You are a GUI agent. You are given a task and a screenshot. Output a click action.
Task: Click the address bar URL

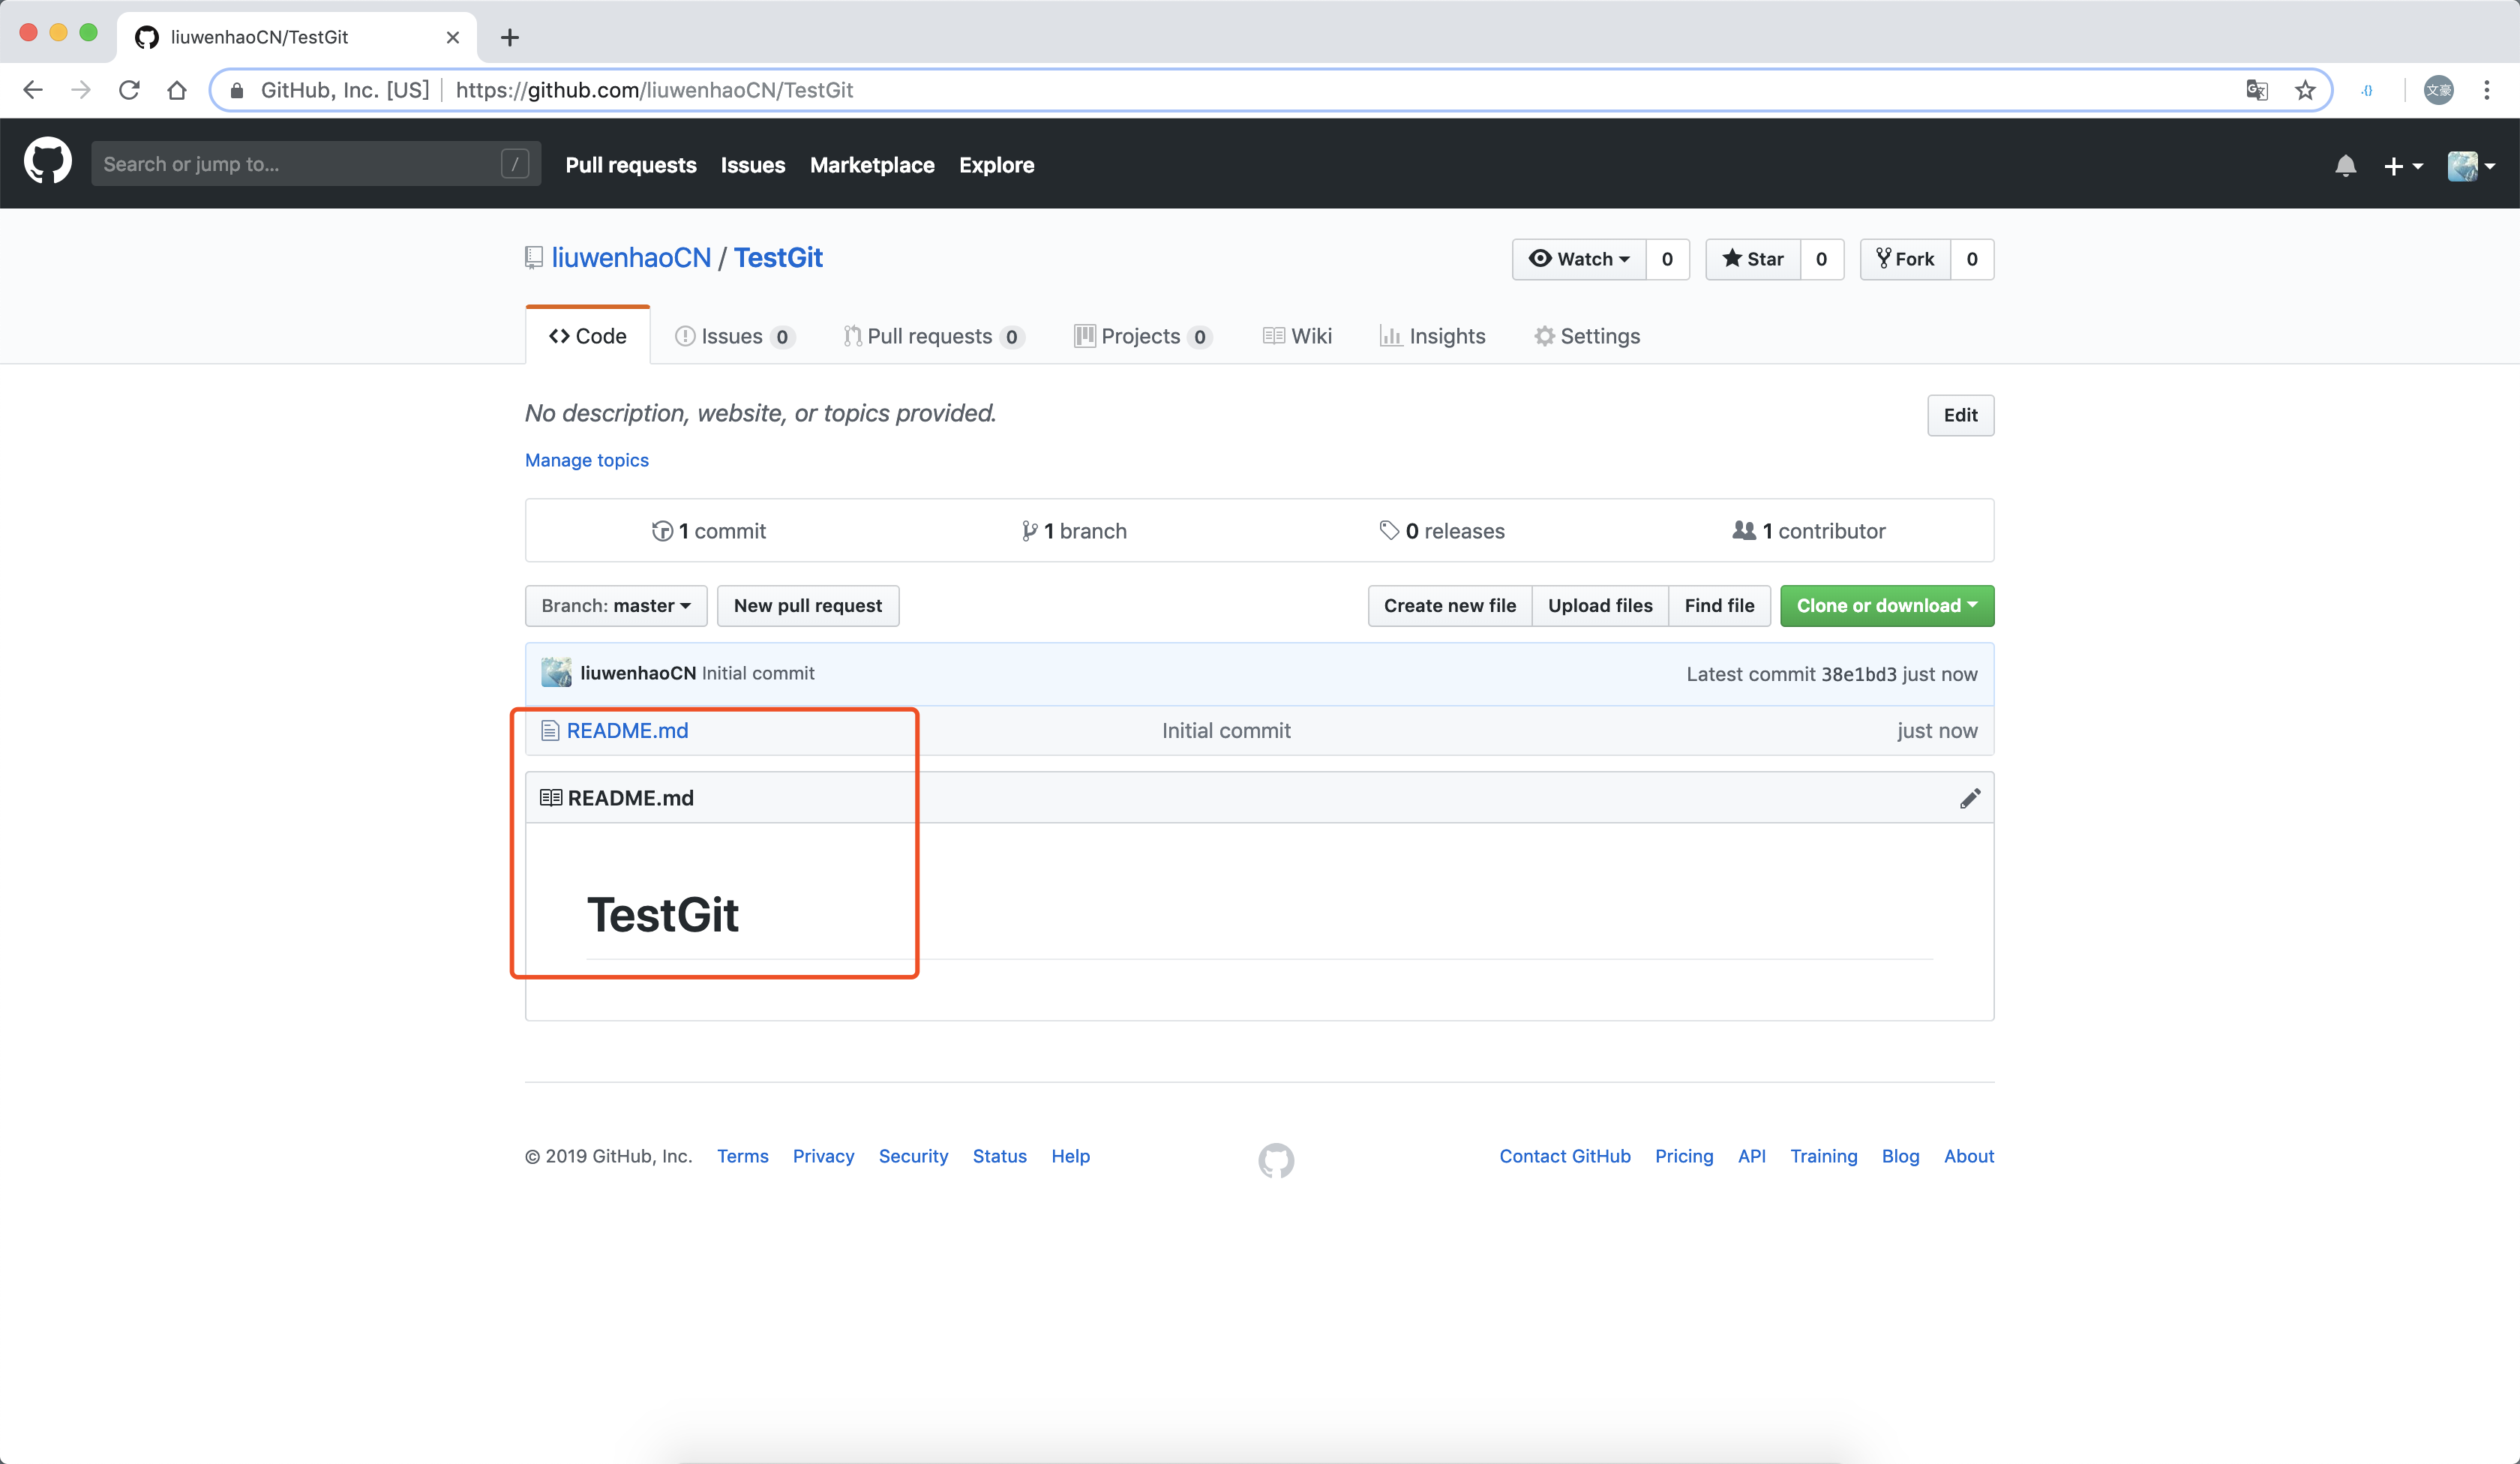pyautogui.click(x=654, y=90)
